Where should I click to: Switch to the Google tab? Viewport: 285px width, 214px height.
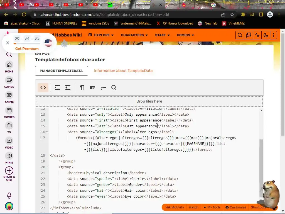(213, 5)
